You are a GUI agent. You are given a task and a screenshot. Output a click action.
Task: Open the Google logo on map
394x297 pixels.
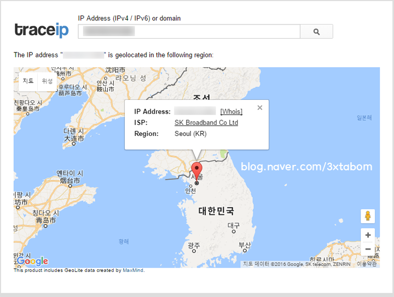(x=33, y=261)
